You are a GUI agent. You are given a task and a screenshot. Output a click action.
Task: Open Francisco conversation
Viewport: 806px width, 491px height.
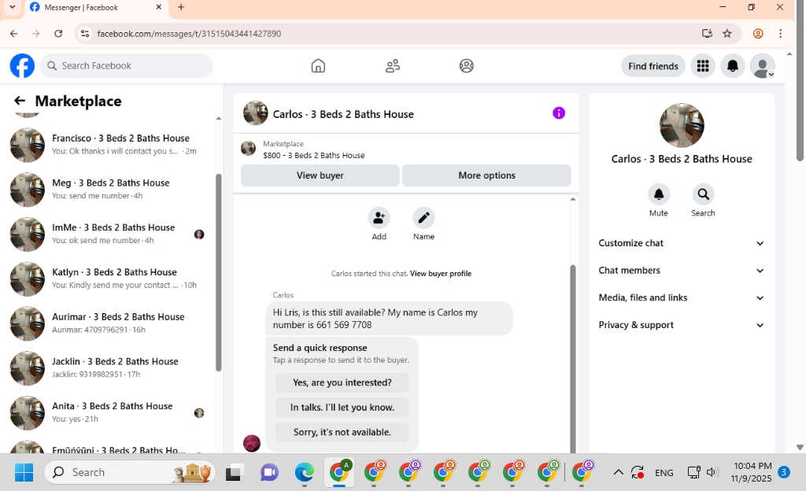[x=109, y=145]
